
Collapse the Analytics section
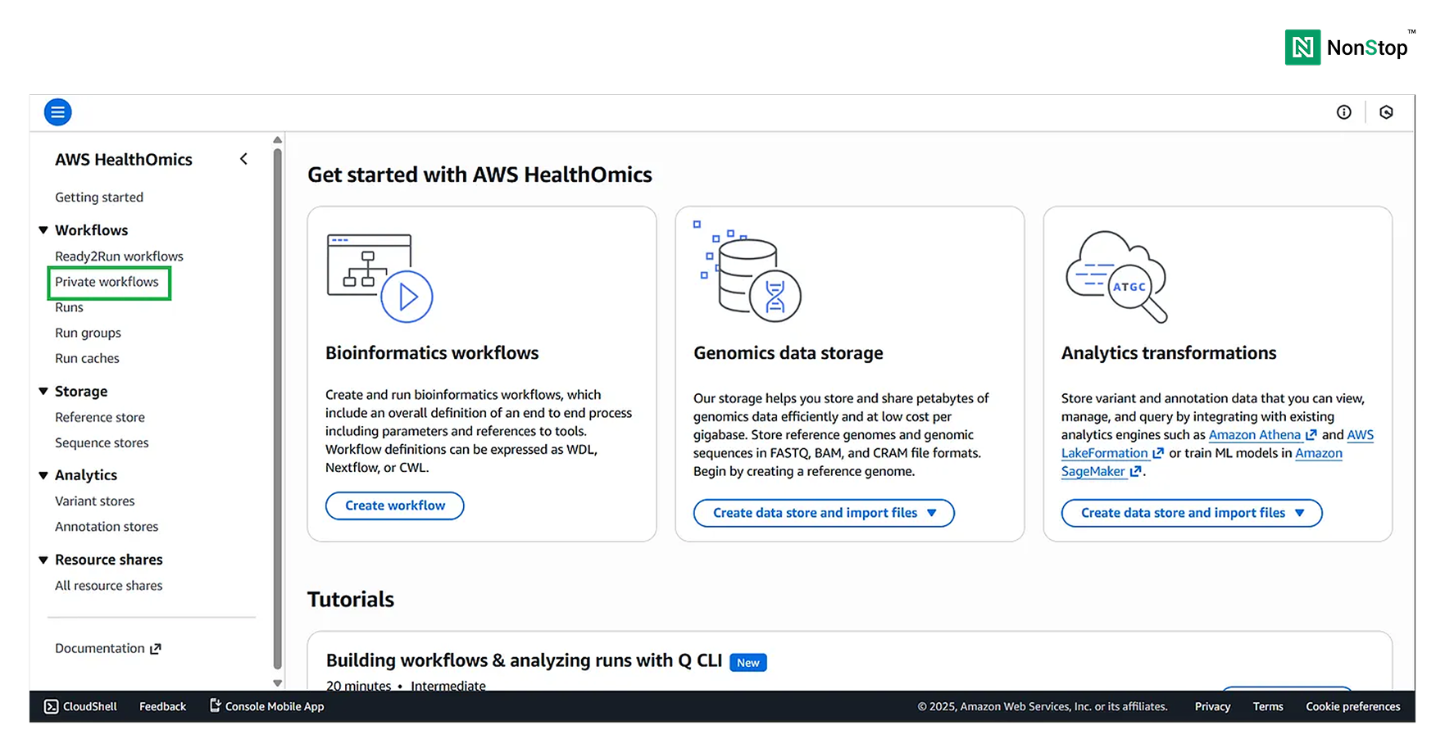point(43,475)
